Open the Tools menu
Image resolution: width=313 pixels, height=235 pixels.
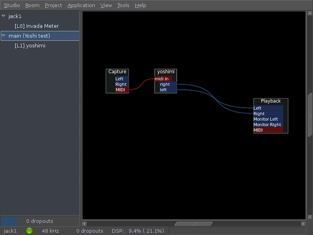point(123,5)
